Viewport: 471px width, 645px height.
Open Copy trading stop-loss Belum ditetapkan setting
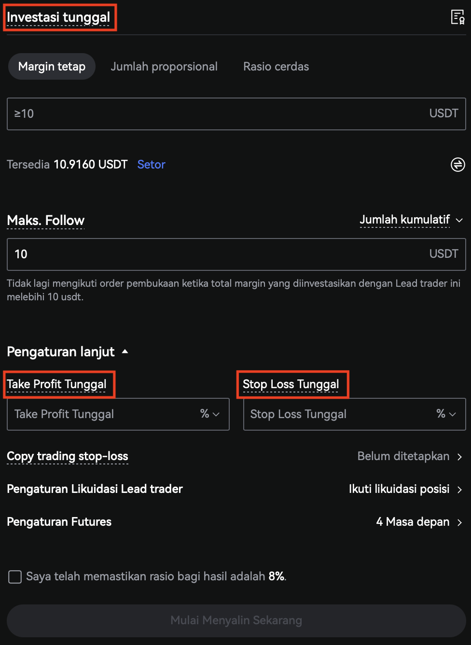(409, 456)
